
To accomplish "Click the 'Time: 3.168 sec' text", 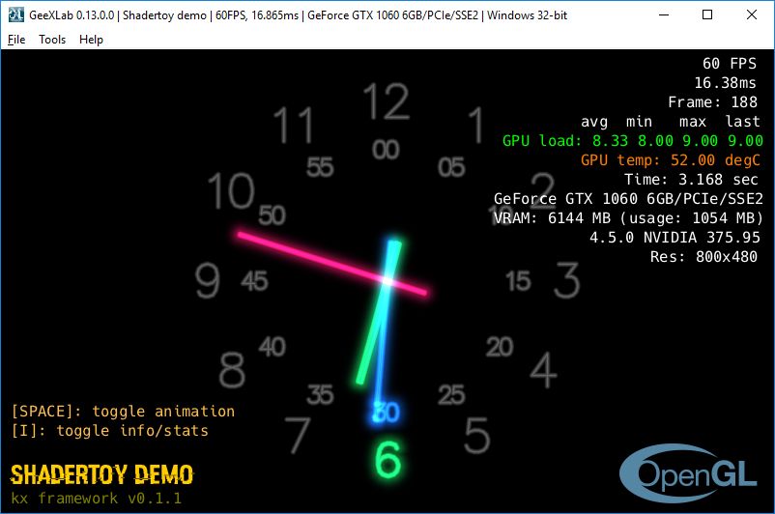I will (x=691, y=179).
